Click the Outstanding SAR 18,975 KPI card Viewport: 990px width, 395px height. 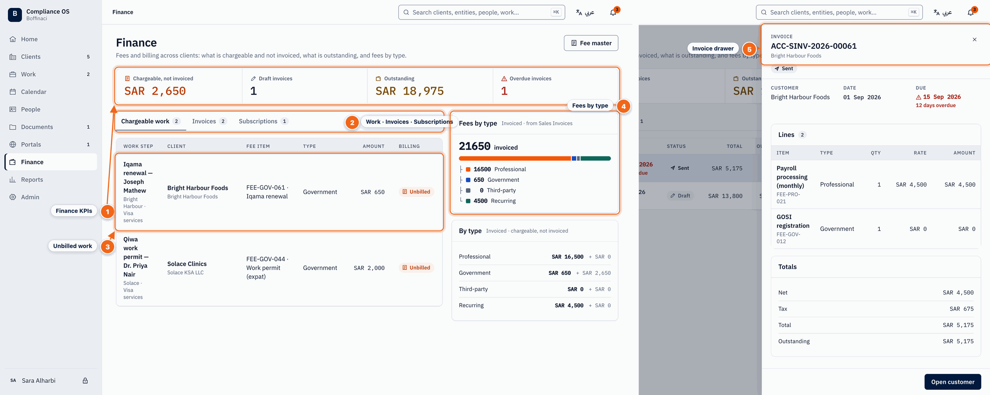click(430, 86)
